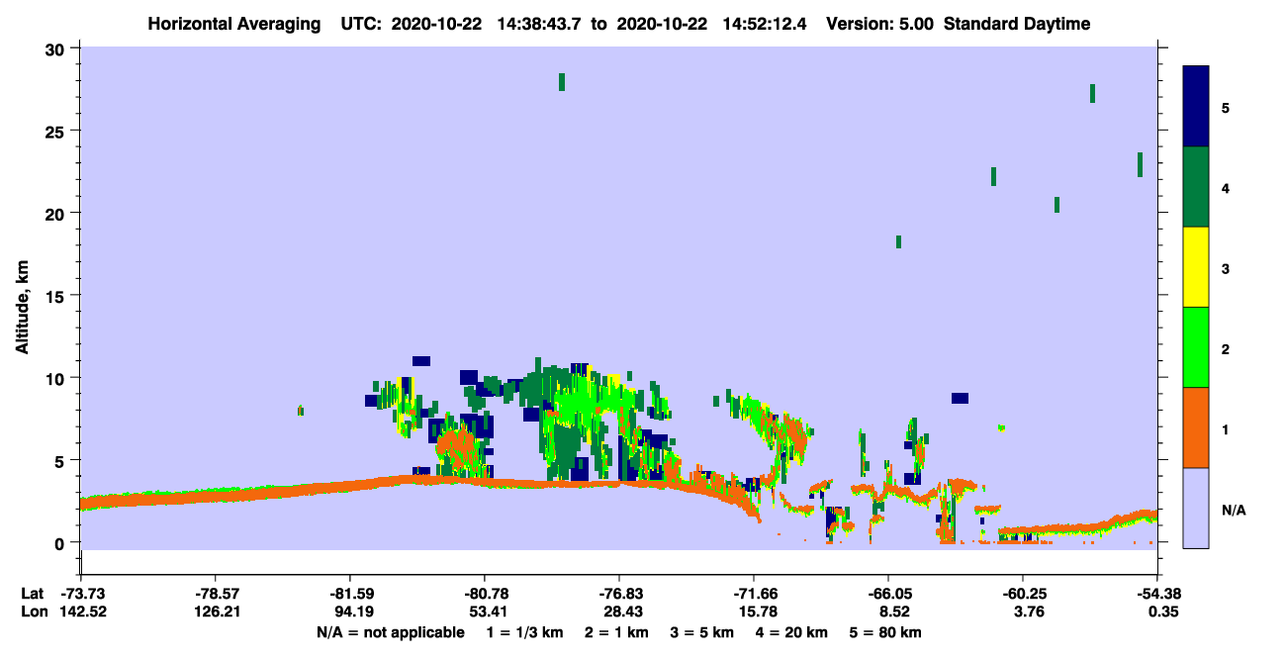The height and width of the screenshot is (660, 1286).
Task: Click latitude value -81.59
Action: (x=350, y=594)
